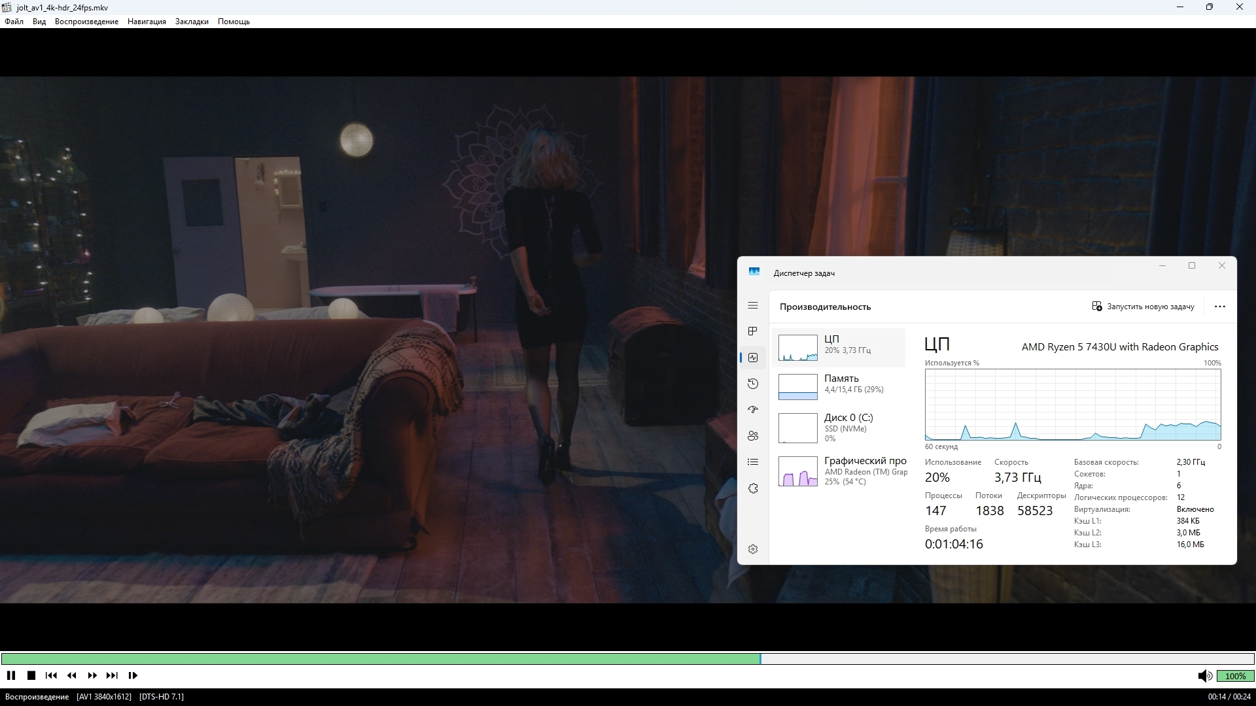Open the Файл menu
The width and height of the screenshot is (1256, 706).
coord(14,22)
